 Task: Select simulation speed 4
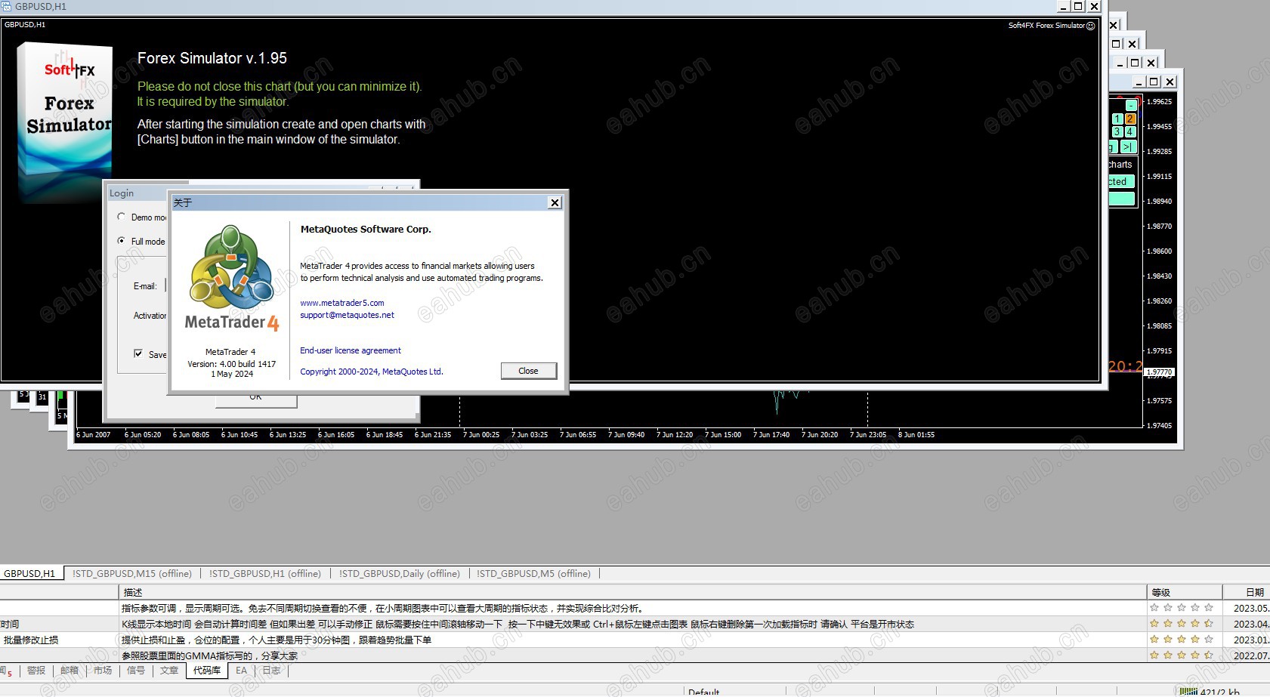(x=1129, y=131)
